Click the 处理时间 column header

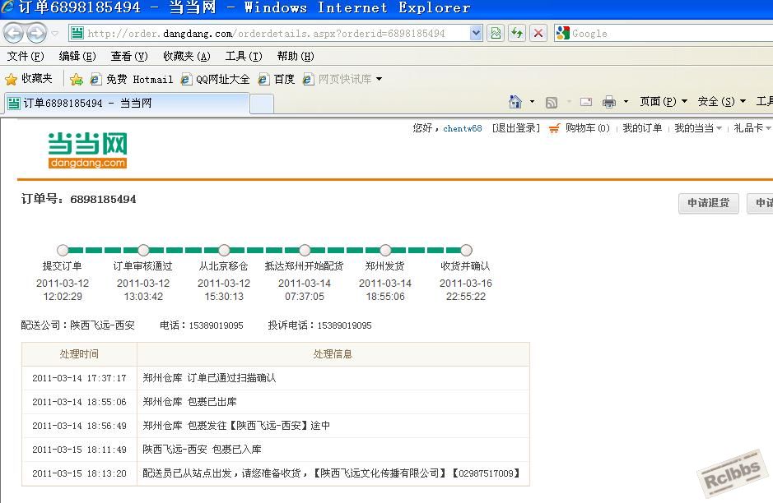(x=79, y=354)
